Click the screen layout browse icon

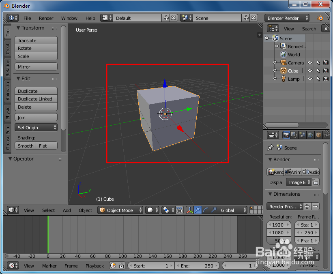(107, 18)
